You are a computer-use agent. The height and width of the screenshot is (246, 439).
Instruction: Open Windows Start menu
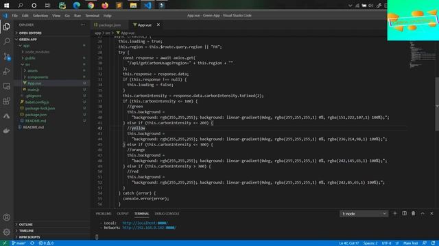[6, 5]
